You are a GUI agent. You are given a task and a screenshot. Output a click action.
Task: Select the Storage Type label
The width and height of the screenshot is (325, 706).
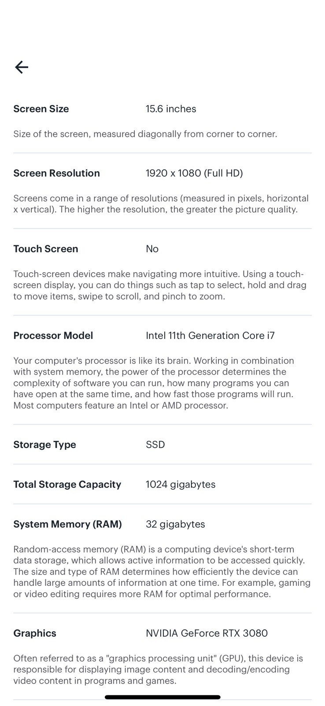tap(44, 445)
